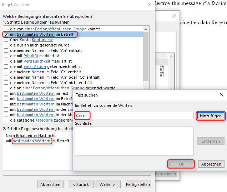Enable 'die mit einer Aktion gekennzeichnet ist'

click(x=6, y=67)
